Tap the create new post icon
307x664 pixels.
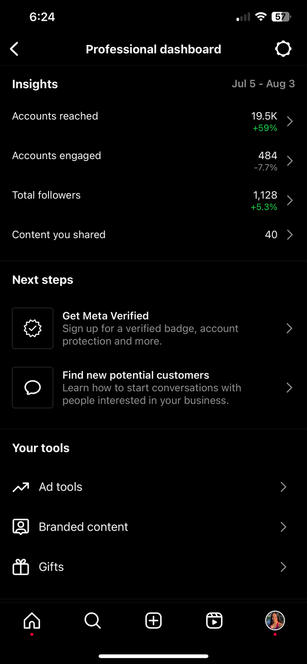click(153, 621)
